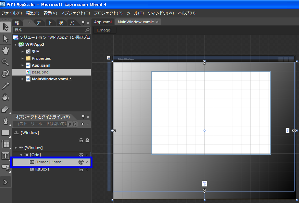This screenshot has width=299, height=203.
Task: Open the ツール(T) menu
Action: 135,13
